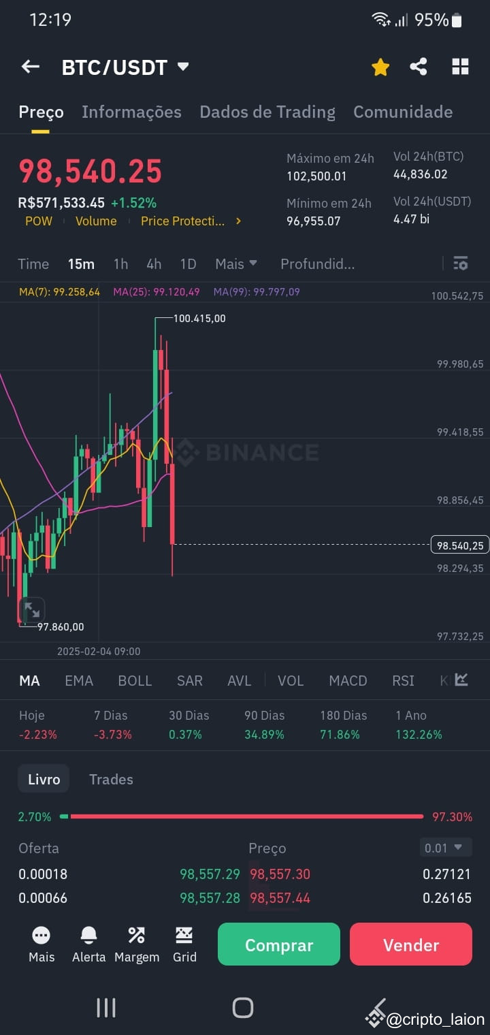Tap the MA(7) 99.258,64 label

[59, 292]
